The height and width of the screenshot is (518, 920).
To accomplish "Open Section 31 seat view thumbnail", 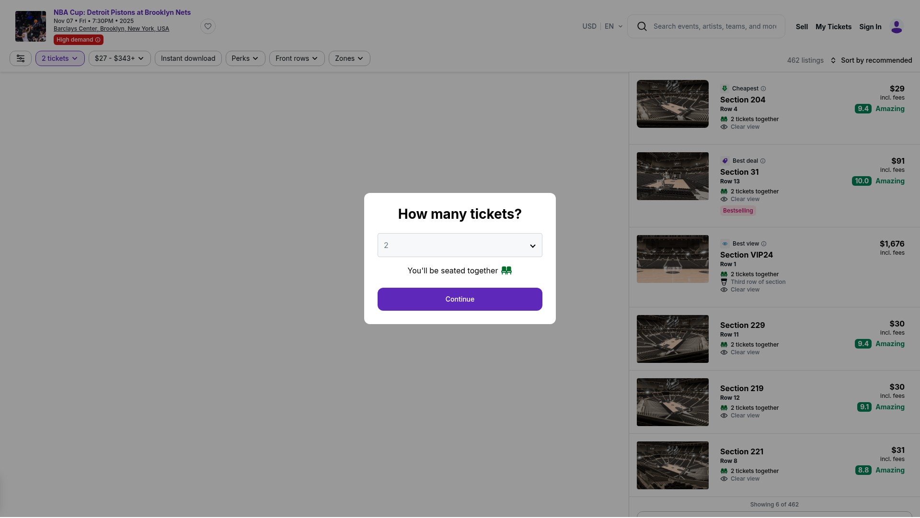I will [x=673, y=176].
